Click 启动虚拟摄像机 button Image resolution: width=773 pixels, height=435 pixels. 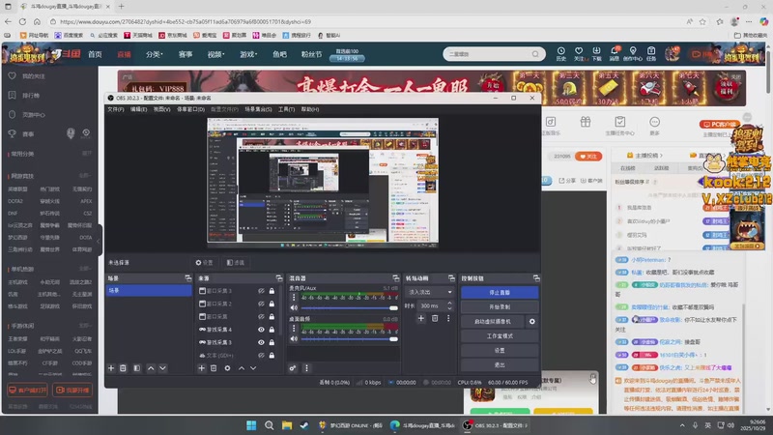(x=493, y=322)
